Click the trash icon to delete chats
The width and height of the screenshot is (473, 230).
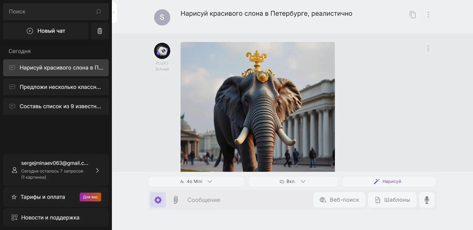pyautogui.click(x=100, y=31)
